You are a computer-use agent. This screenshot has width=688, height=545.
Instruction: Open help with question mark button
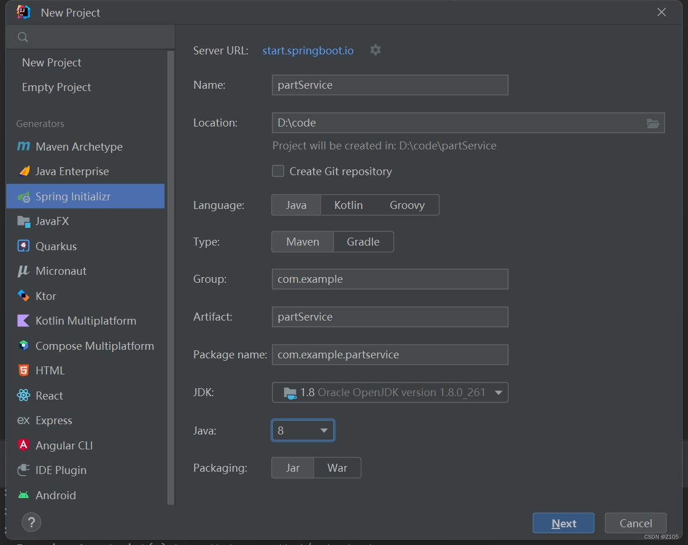click(x=32, y=522)
